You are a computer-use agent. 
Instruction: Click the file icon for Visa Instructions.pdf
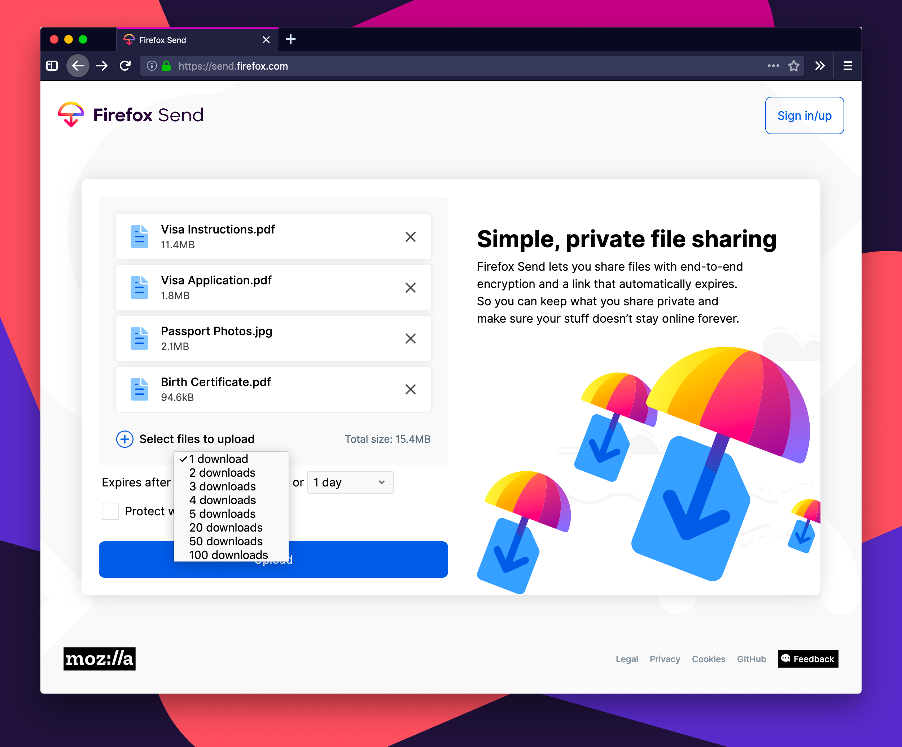(x=139, y=236)
